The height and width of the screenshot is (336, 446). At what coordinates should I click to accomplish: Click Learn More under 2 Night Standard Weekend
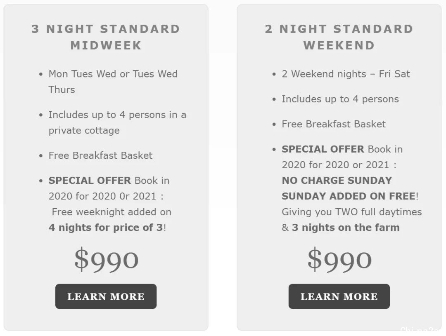339,296
